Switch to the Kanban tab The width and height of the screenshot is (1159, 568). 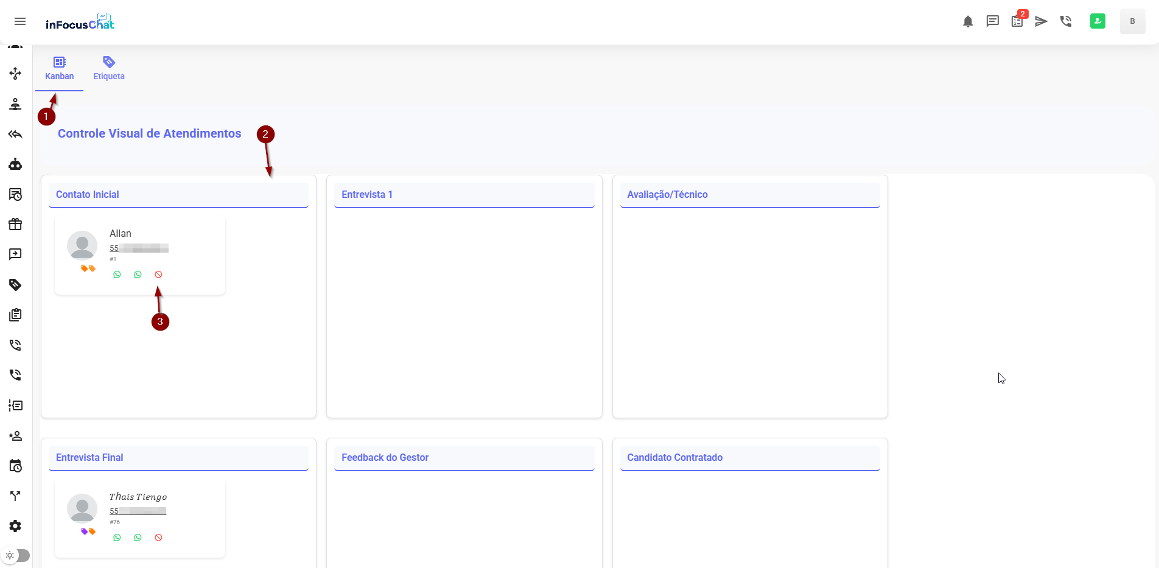pos(59,68)
